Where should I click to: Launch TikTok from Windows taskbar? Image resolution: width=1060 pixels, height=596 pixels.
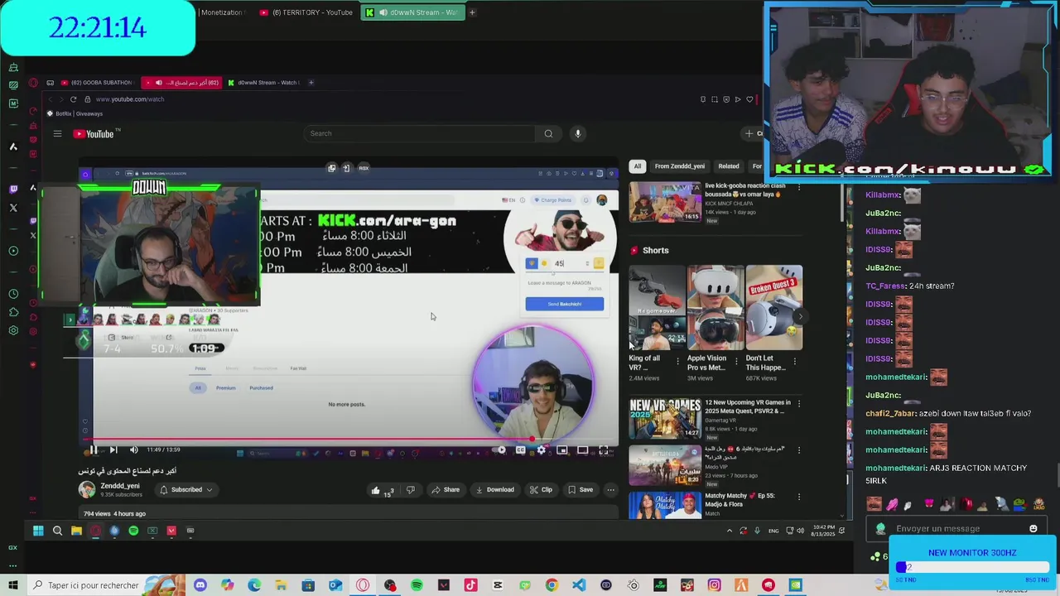coord(470,585)
